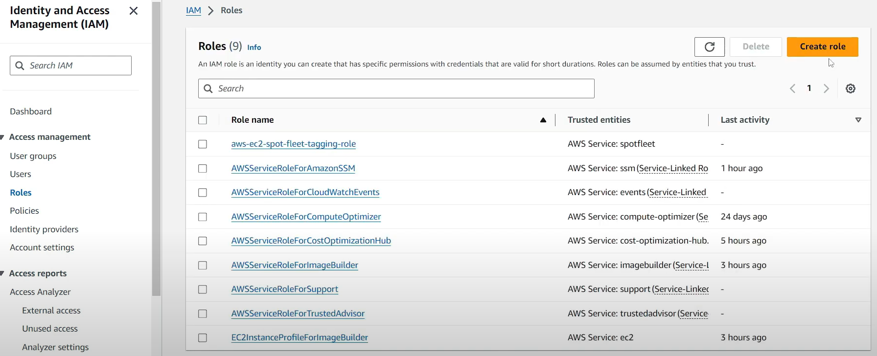Open AWSServiceRoleForCostOptimizationHub role link
This screenshot has height=356, width=877.
pos(311,241)
